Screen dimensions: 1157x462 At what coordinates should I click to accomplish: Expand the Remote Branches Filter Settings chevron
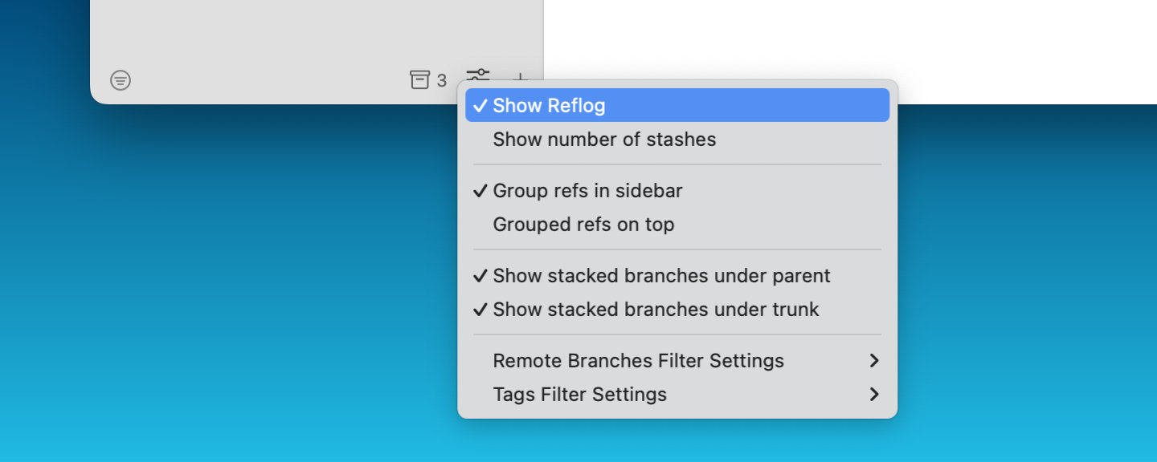pos(875,360)
